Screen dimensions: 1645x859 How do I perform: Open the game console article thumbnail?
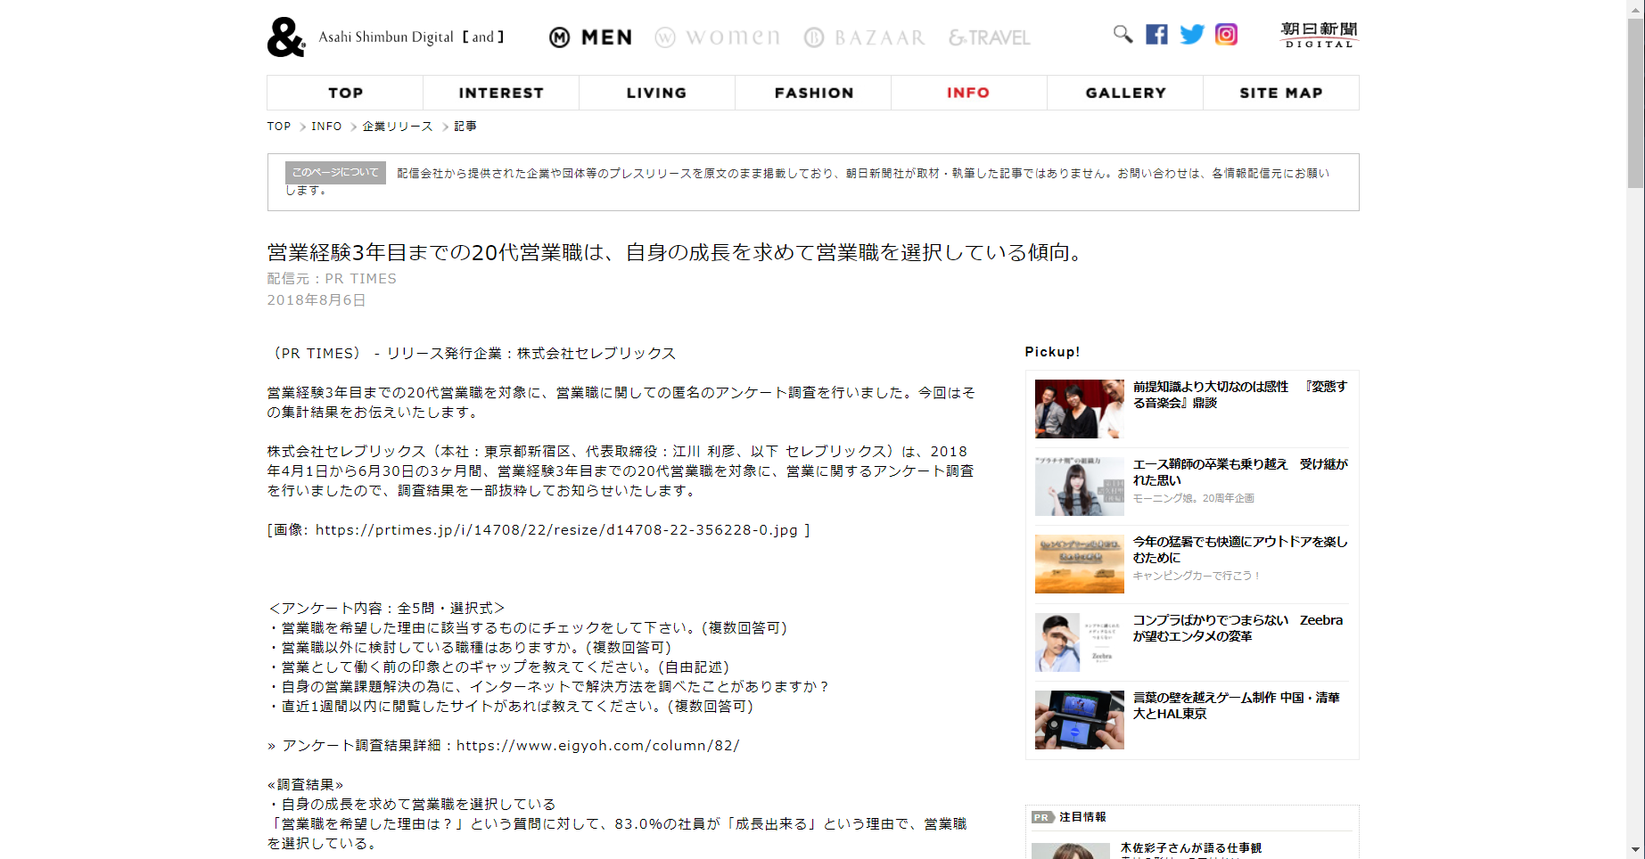pyautogui.click(x=1080, y=720)
